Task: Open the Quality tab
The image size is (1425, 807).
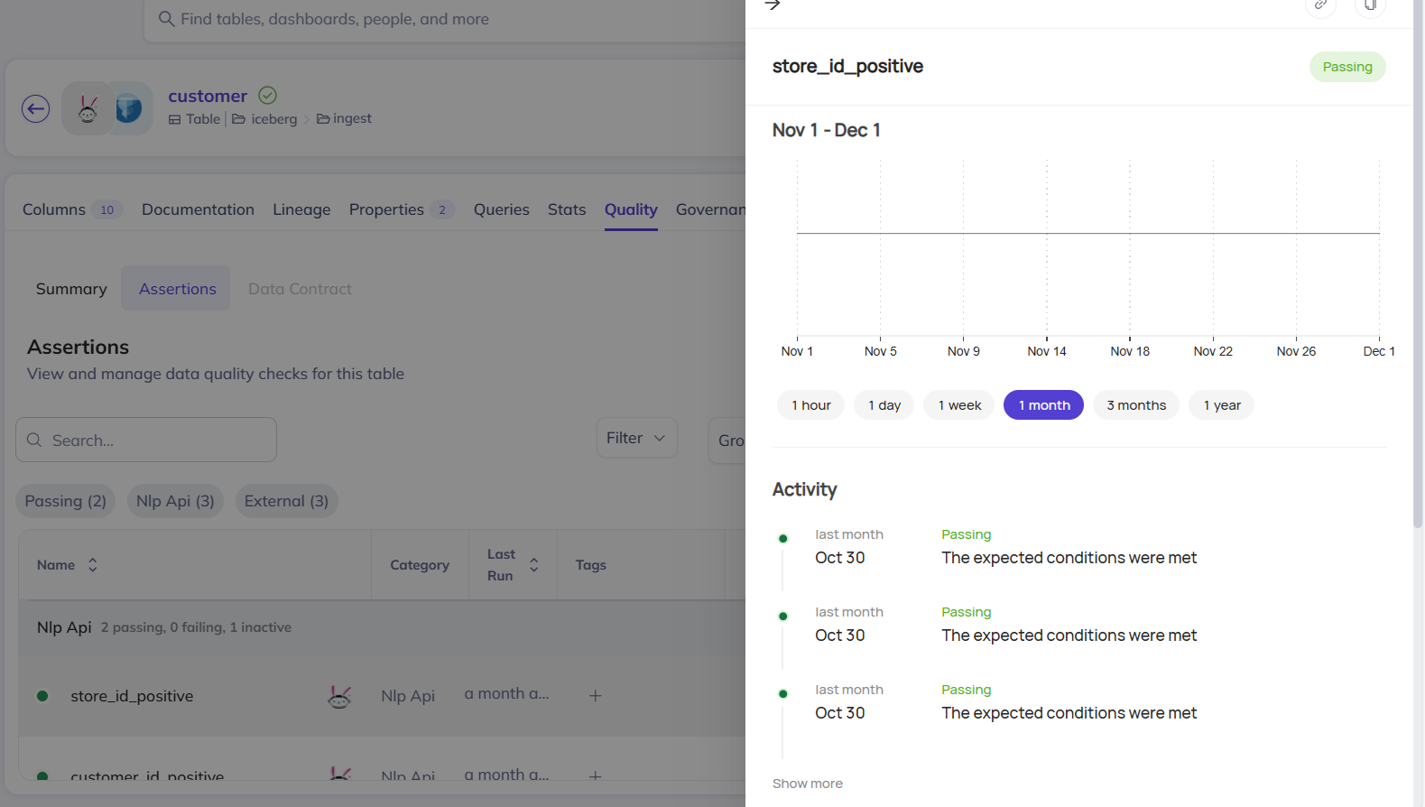Action: [x=631, y=209]
